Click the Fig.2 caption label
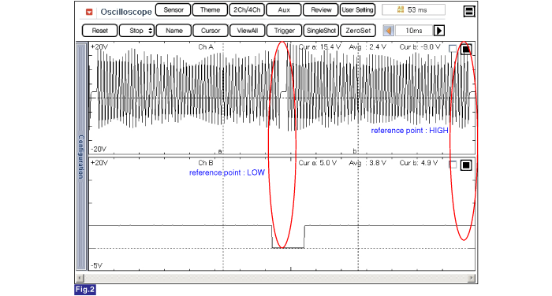The image size is (552, 296). pos(85,290)
